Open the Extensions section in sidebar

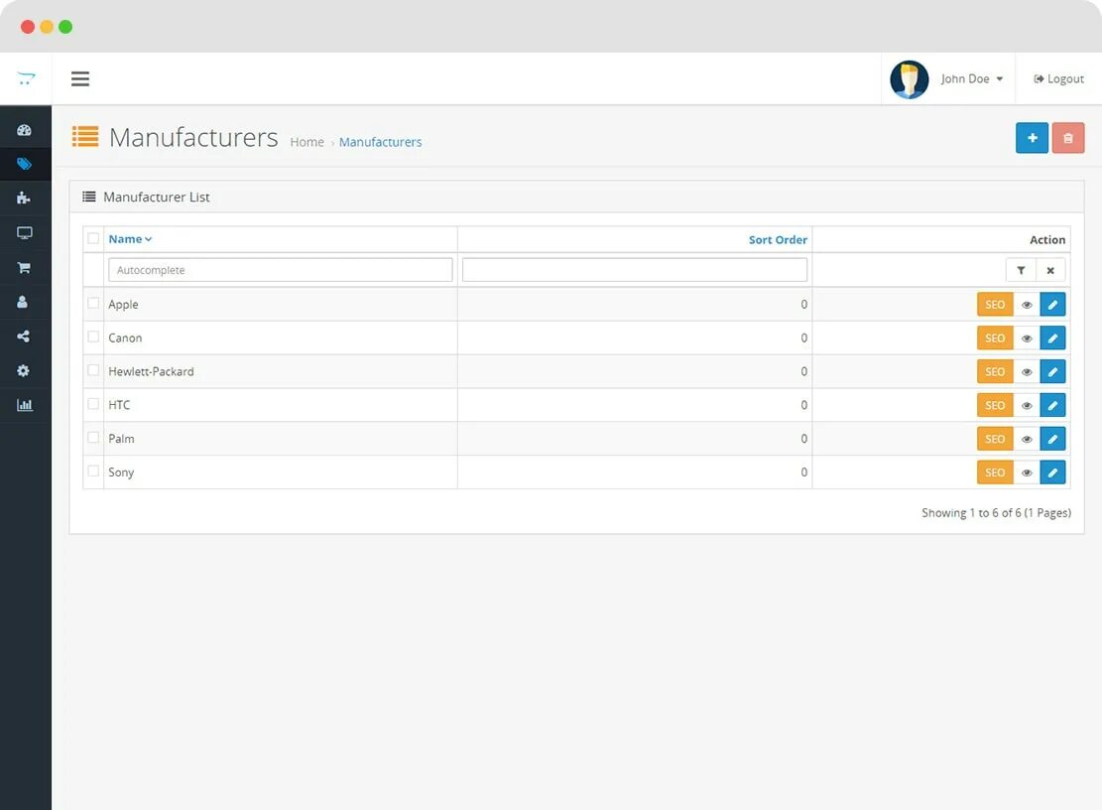26,198
